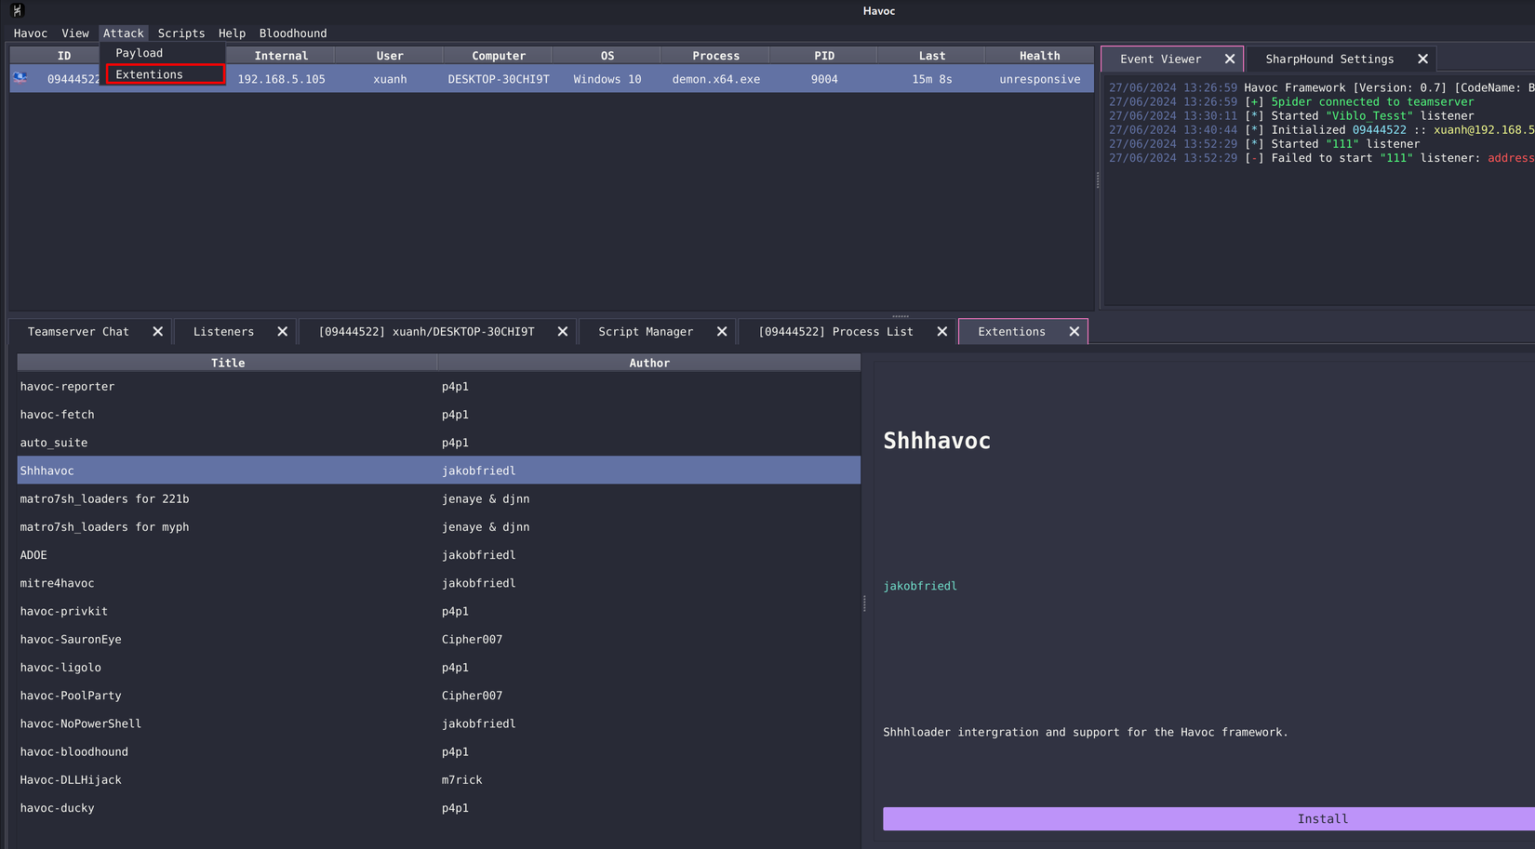Click the Havoc app icon in title bar
The image size is (1535, 849).
(x=17, y=10)
